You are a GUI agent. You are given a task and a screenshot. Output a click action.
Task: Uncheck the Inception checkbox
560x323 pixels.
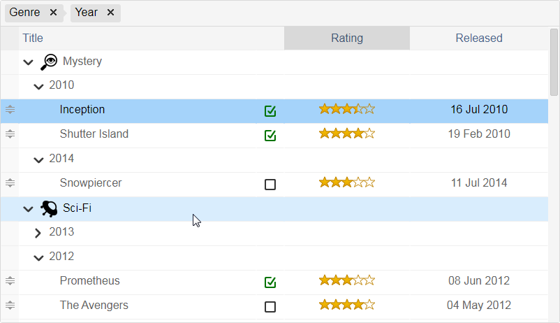click(270, 111)
